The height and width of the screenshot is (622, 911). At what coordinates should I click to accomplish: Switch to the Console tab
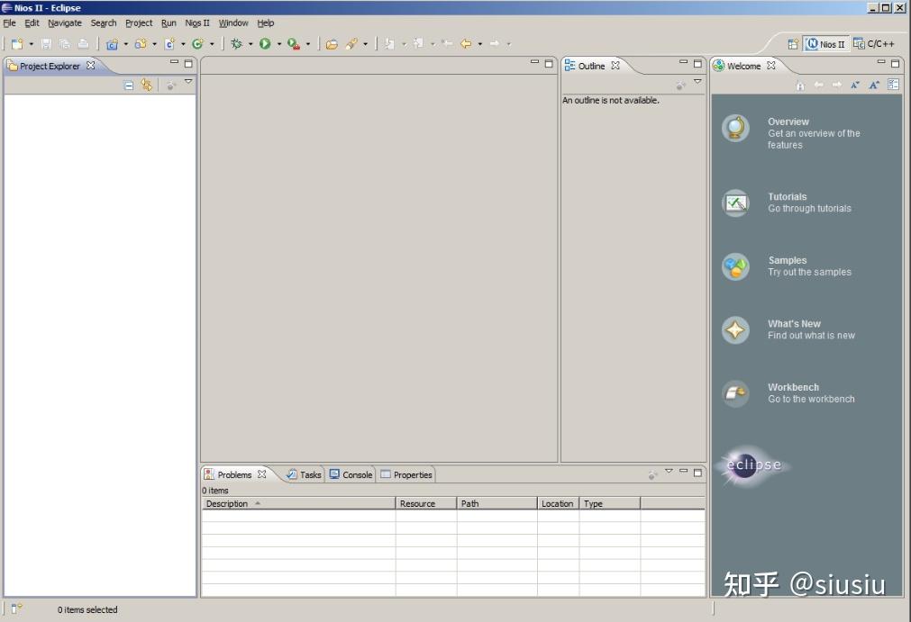(x=351, y=474)
